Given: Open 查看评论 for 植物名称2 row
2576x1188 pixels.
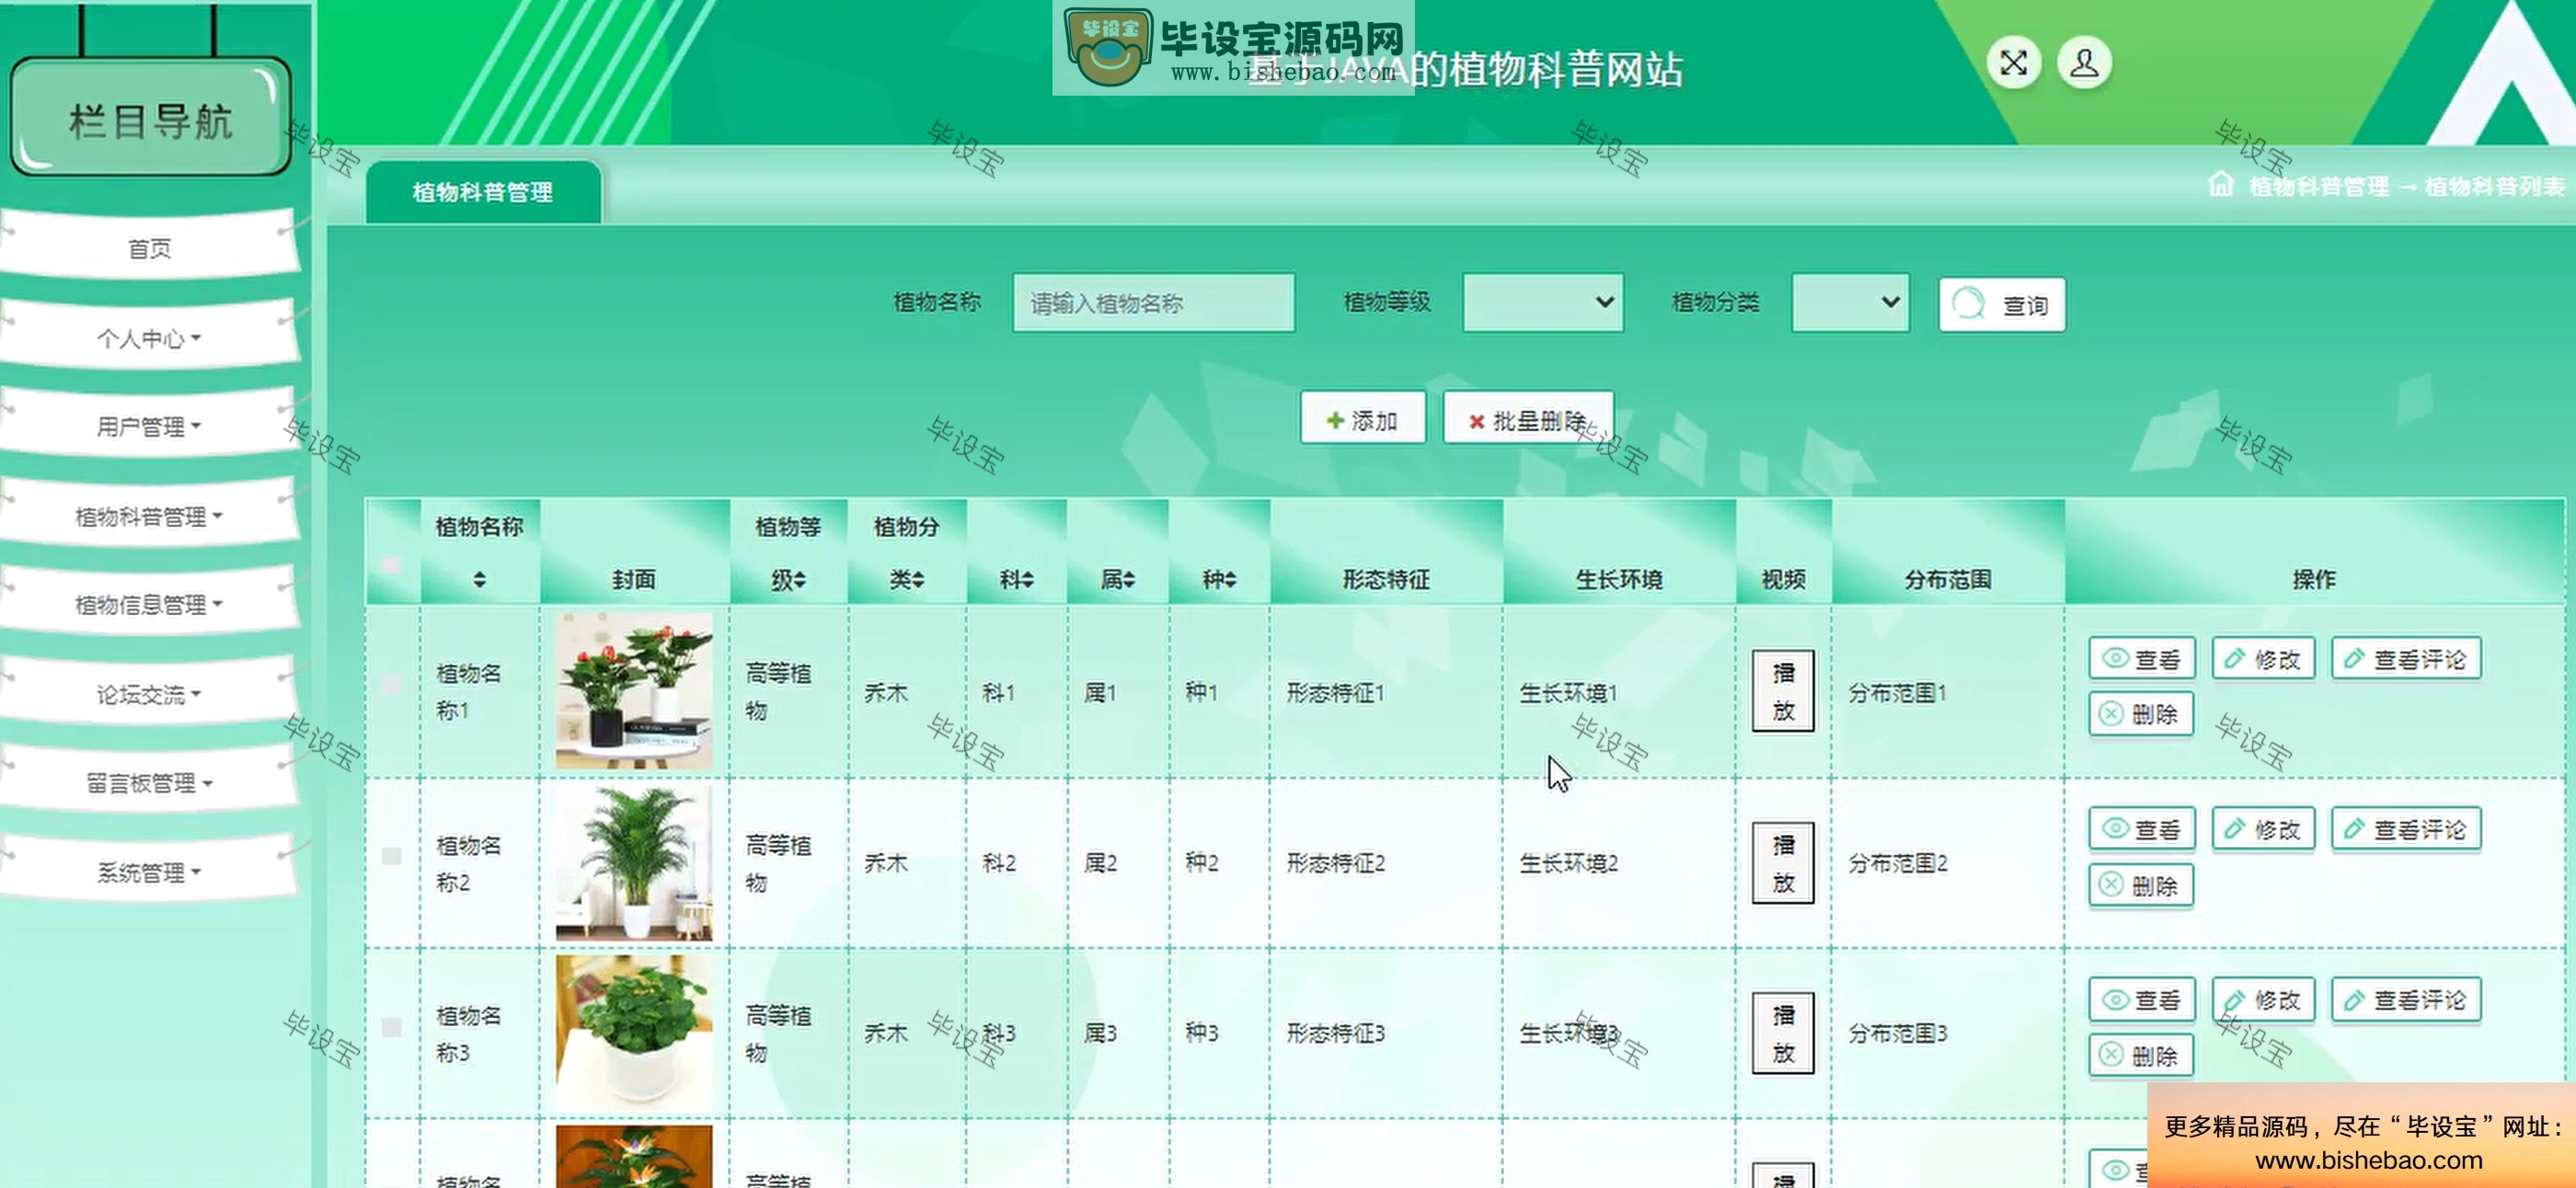Looking at the screenshot, I should pyautogui.click(x=2406, y=829).
